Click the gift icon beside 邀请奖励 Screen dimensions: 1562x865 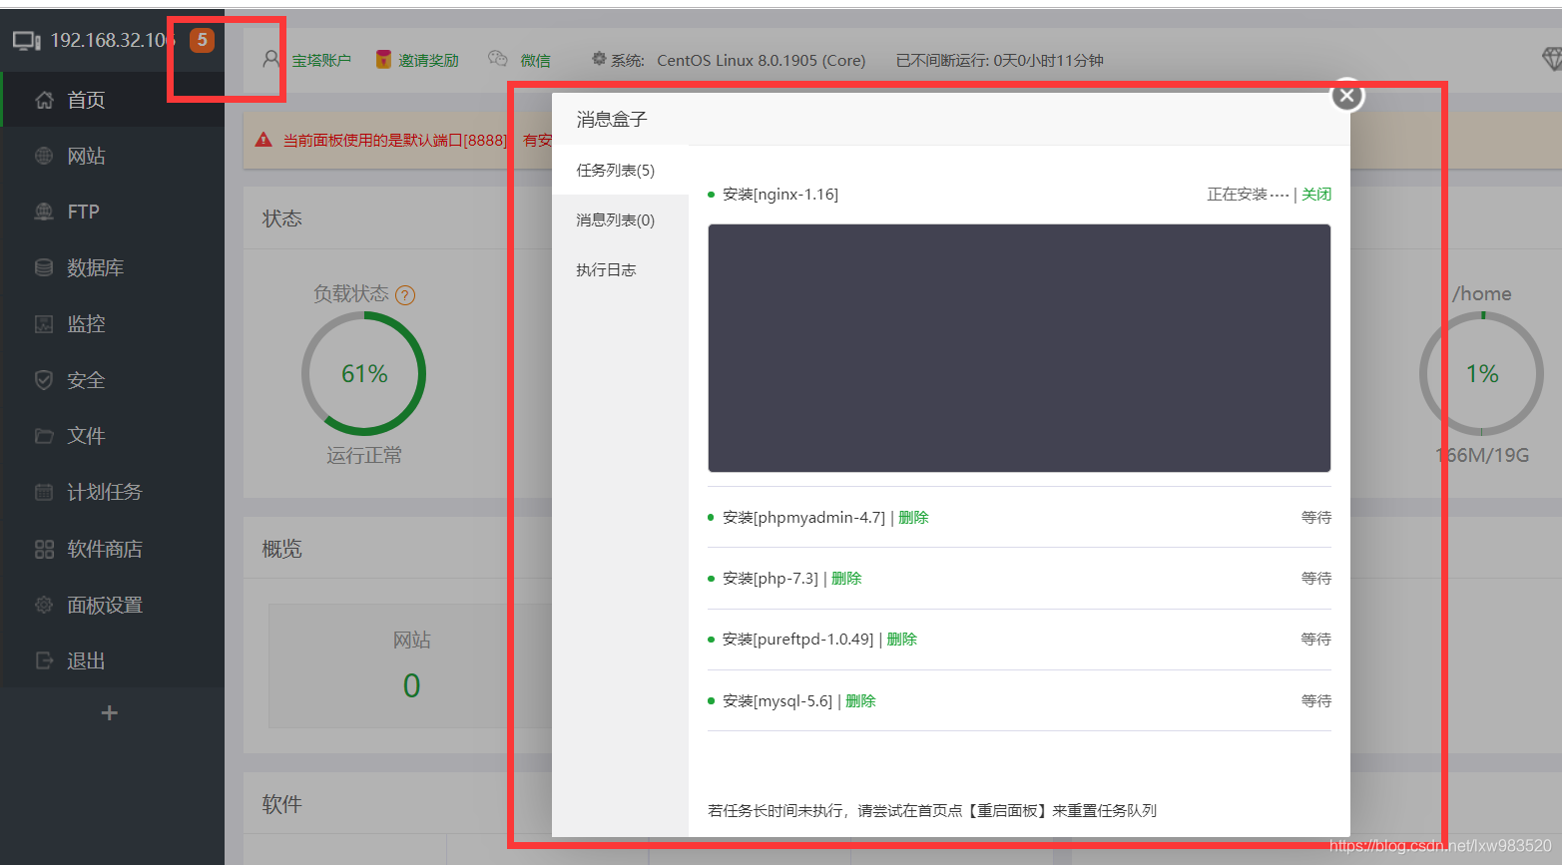click(383, 60)
